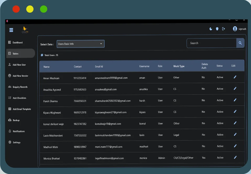Click the Admin role for Monica
Viewport: 251px width, 174px height.
161,158
